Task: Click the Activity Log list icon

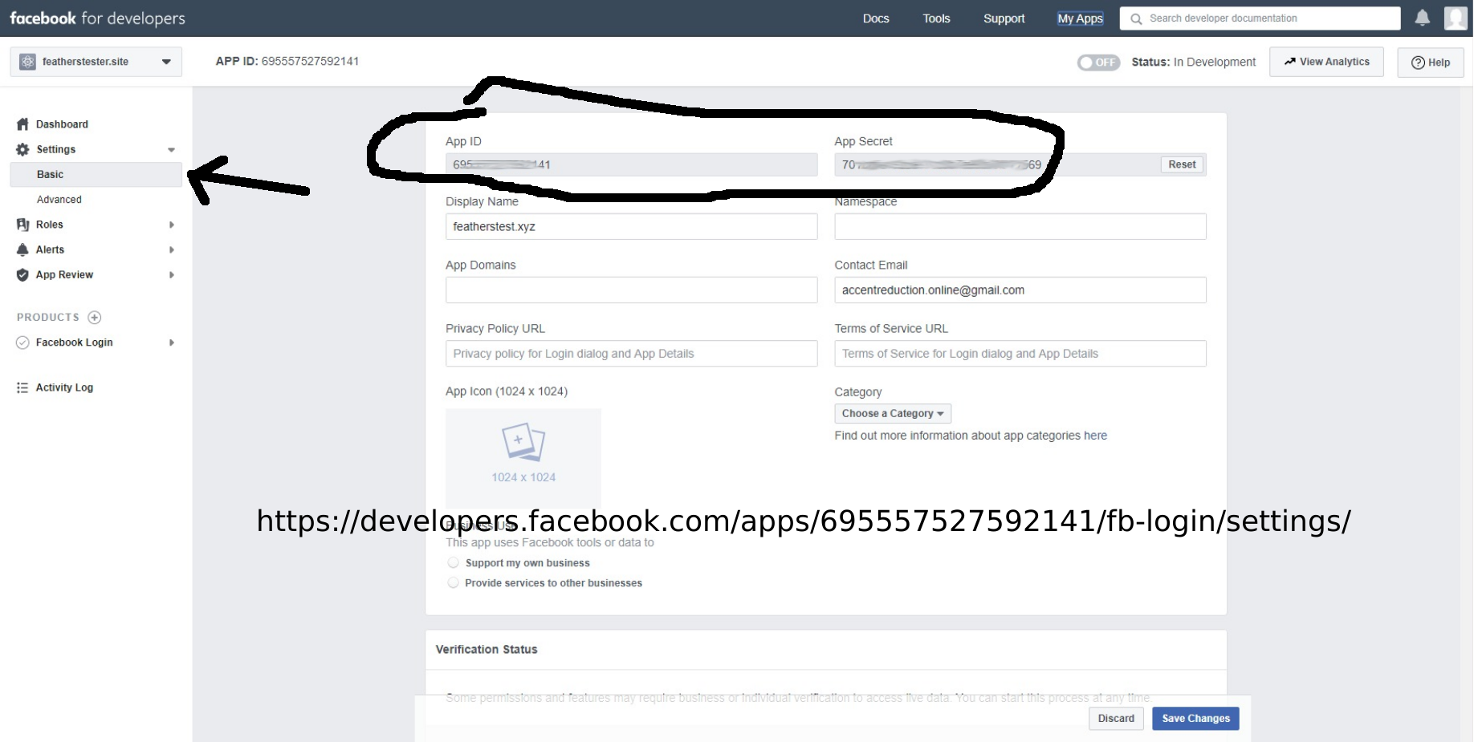Action: [x=22, y=387]
